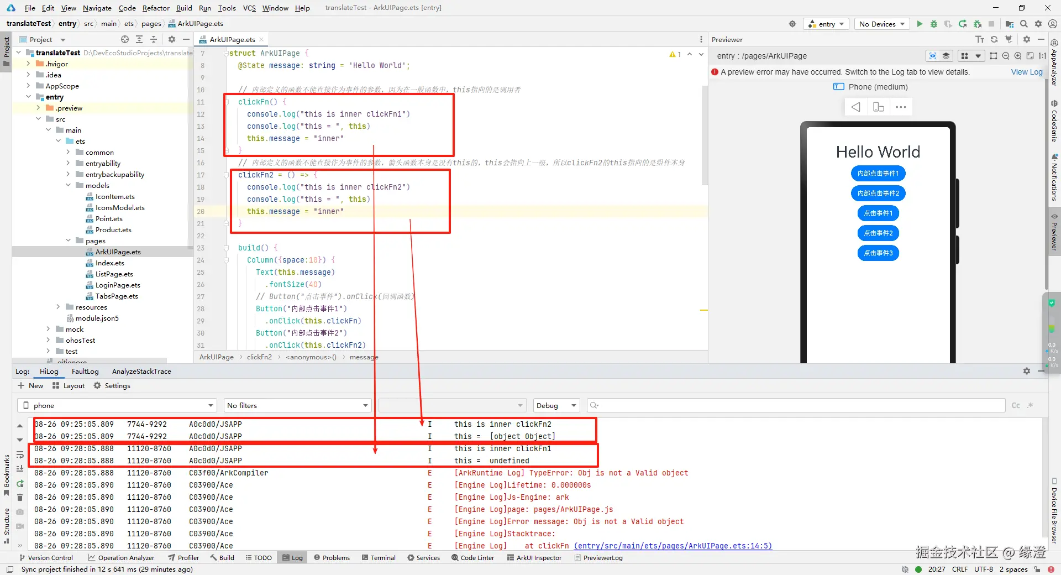Open more options (three dots) in previewer
The height and width of the screenshot is (575, 1061).
901,107
